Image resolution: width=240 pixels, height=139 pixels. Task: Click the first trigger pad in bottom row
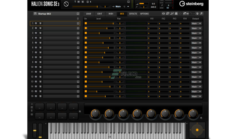click(40, 116)
